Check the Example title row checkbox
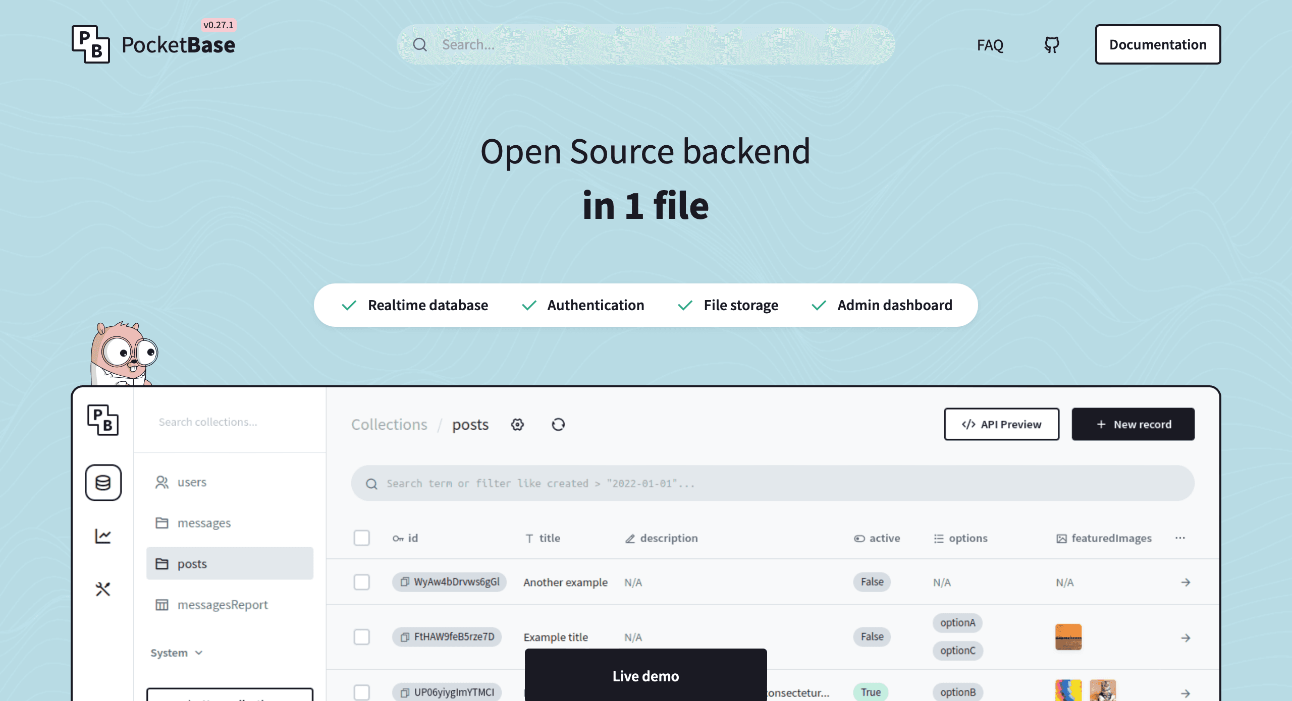The width and height of the screenshot is (1292, 701). point(361,637)
